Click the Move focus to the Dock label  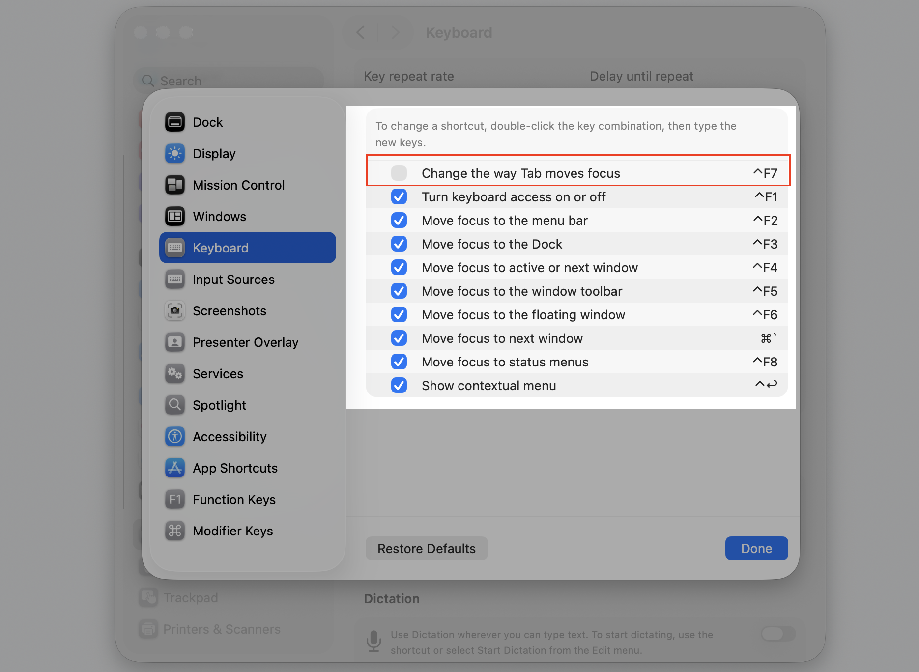(x=492, y=244)
